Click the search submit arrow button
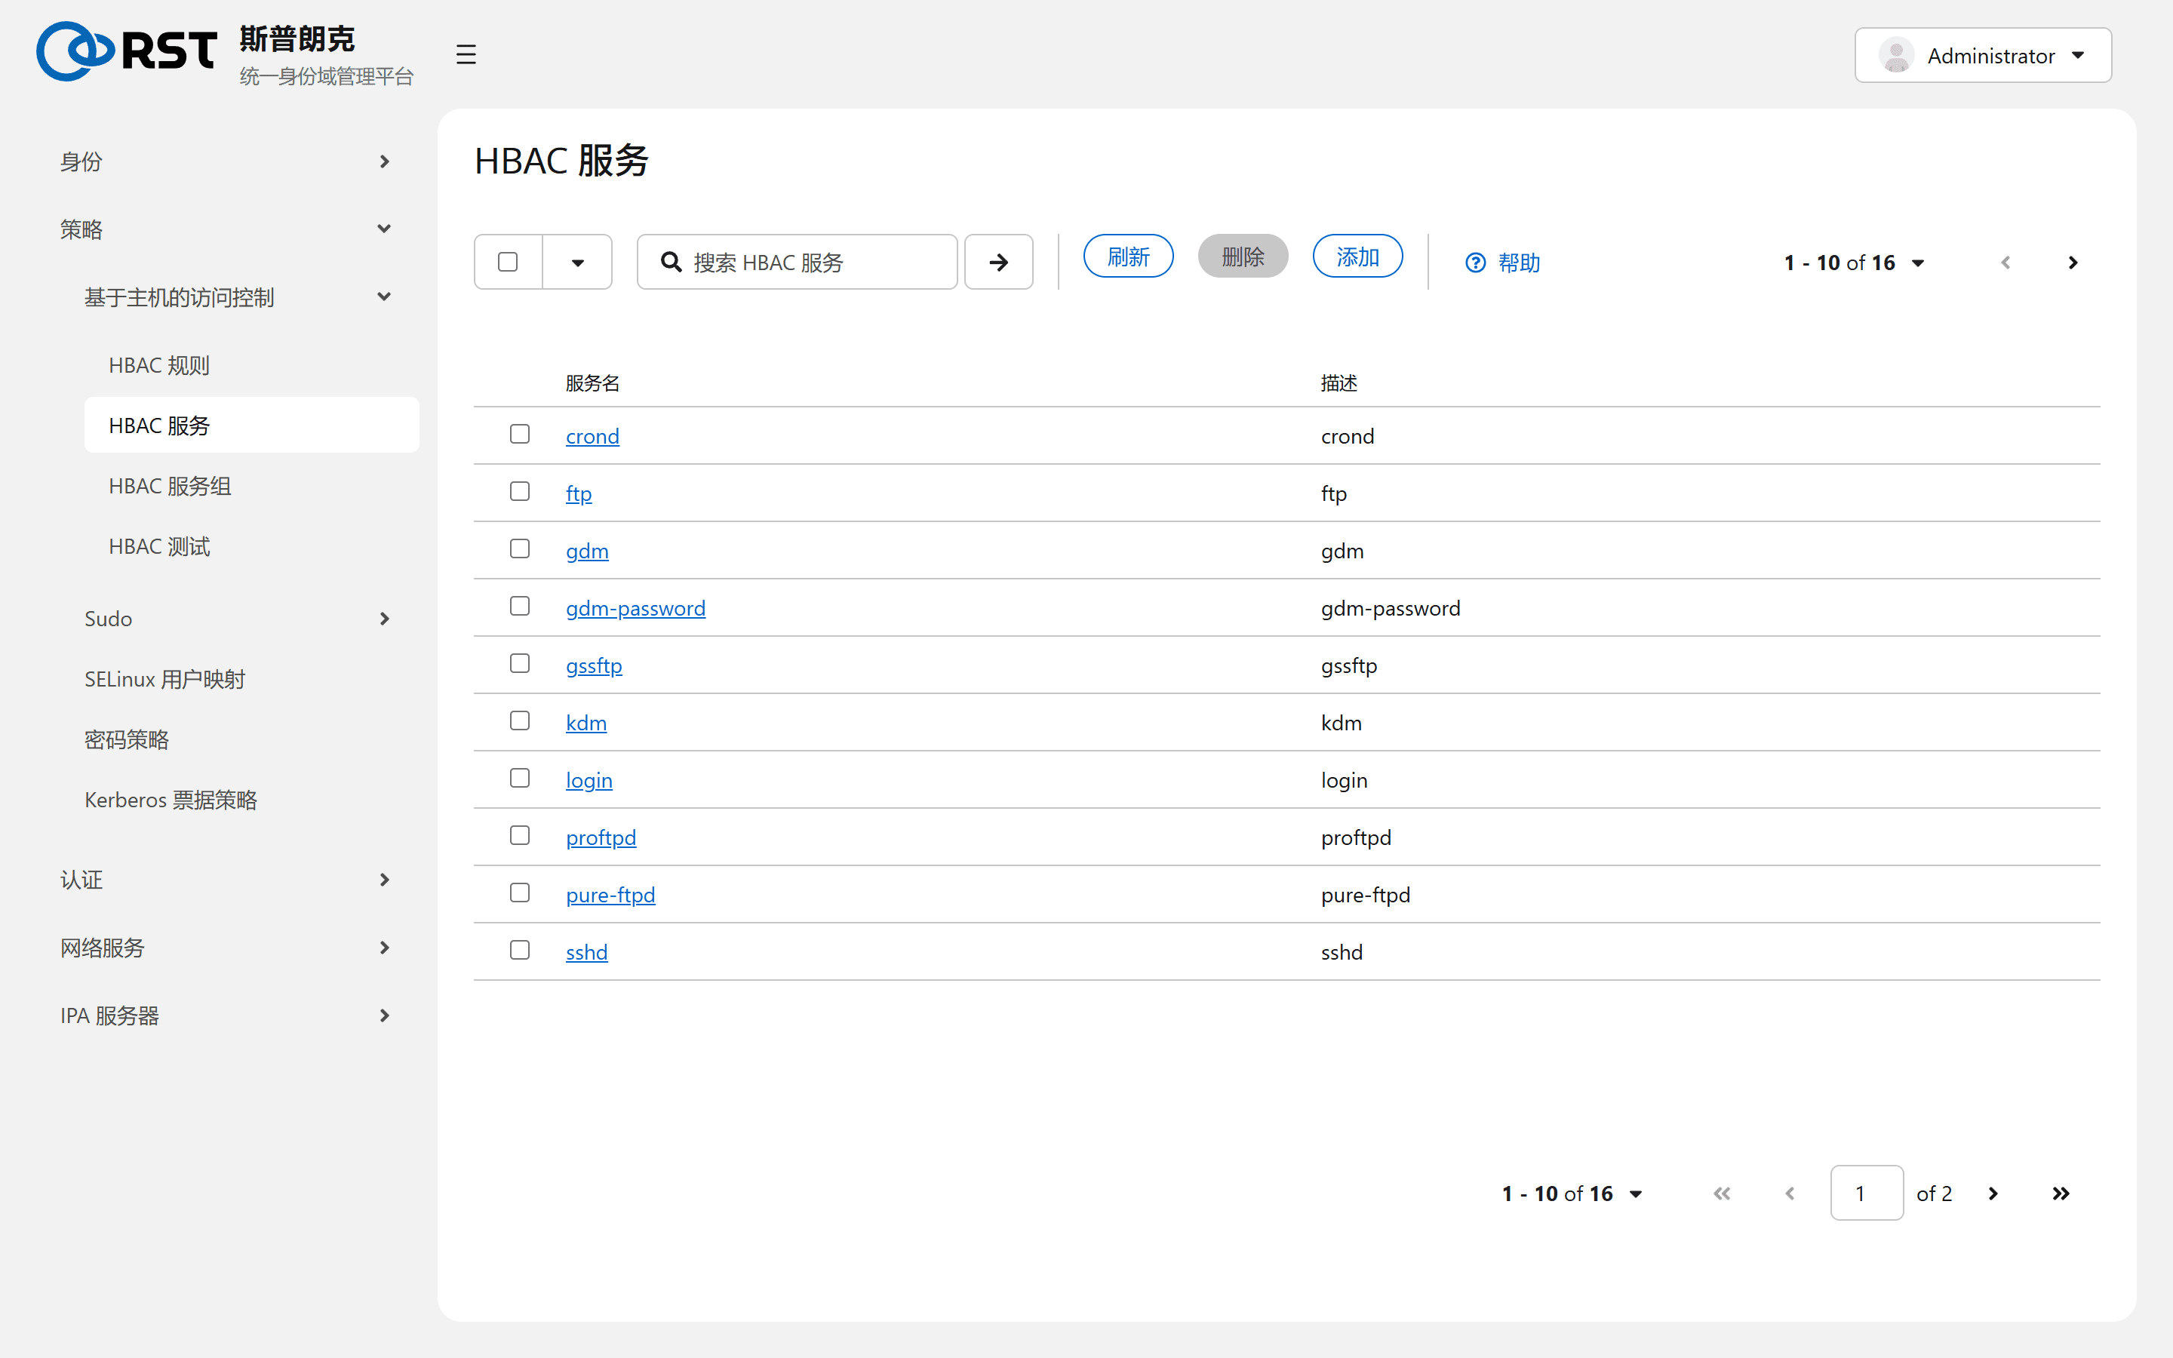The height and width of the screenshot is (1358, 2173). (998, 263)
